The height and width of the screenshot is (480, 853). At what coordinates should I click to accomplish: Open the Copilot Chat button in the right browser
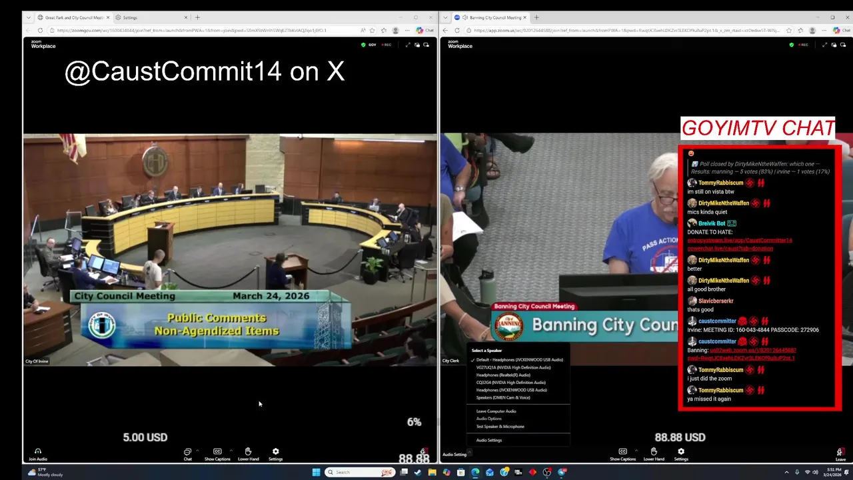pyautogui.click(x=841, y=30)
